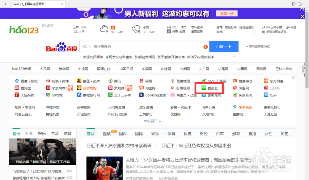Click the Booking酒店 B icon
This screenshot has height=180, width=309.
(142, 95)
